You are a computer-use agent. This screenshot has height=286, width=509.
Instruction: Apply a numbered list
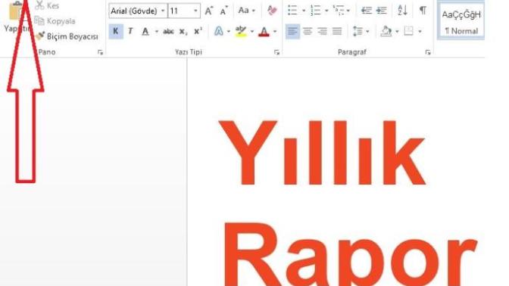315,11
